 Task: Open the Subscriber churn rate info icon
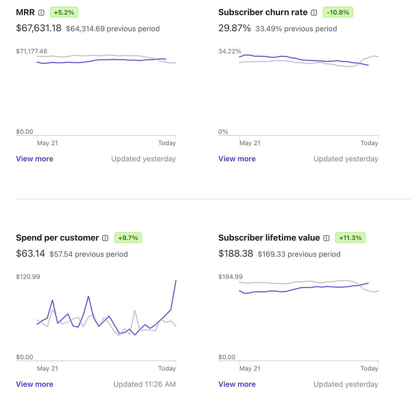(314, 12)
